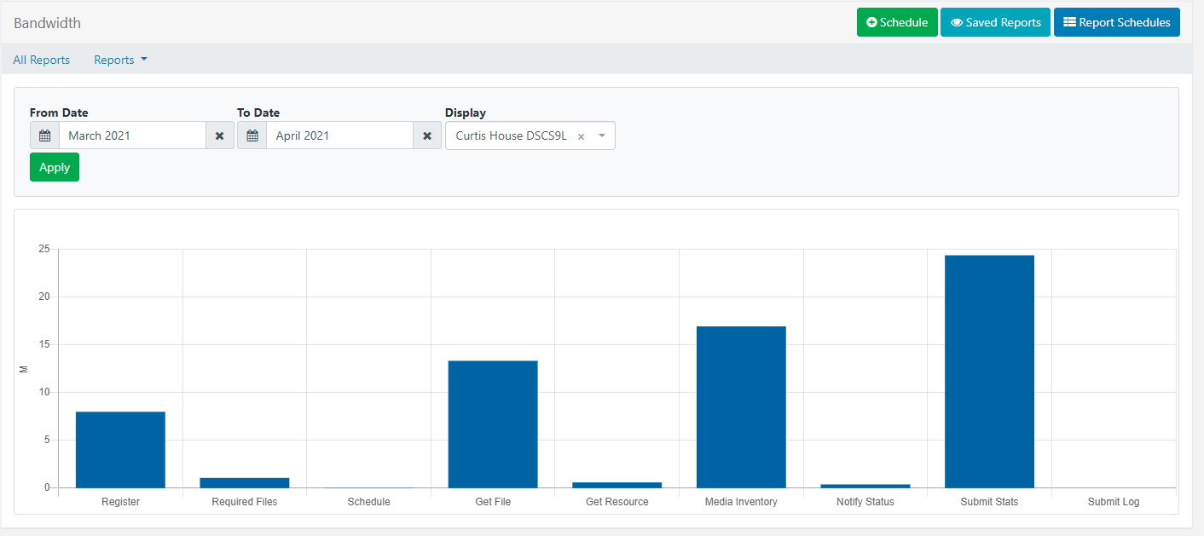Image resolution: width=1204 pixels, height=536 pixels.
Task: Apply the report filters
Action: click(x=54, y=167)
